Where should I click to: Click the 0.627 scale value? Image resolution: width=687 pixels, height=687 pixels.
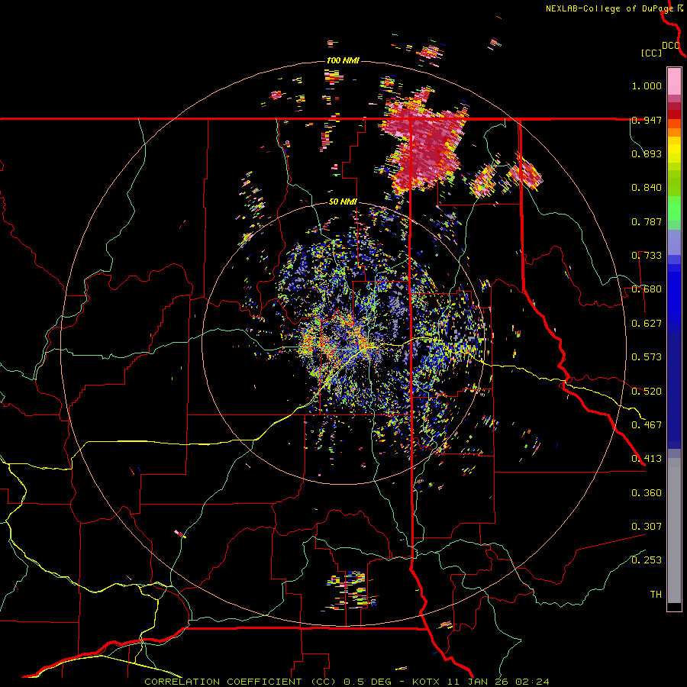(647, 324)
